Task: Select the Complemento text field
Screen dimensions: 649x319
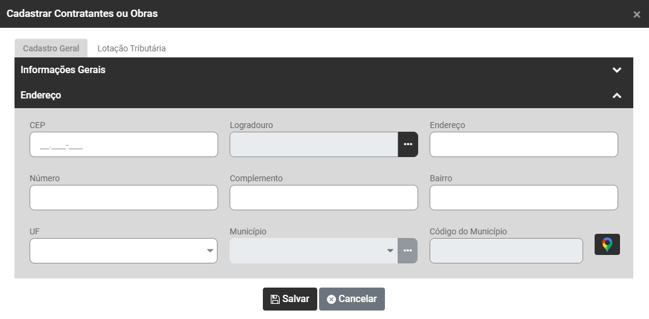Action: click(323, 198)
